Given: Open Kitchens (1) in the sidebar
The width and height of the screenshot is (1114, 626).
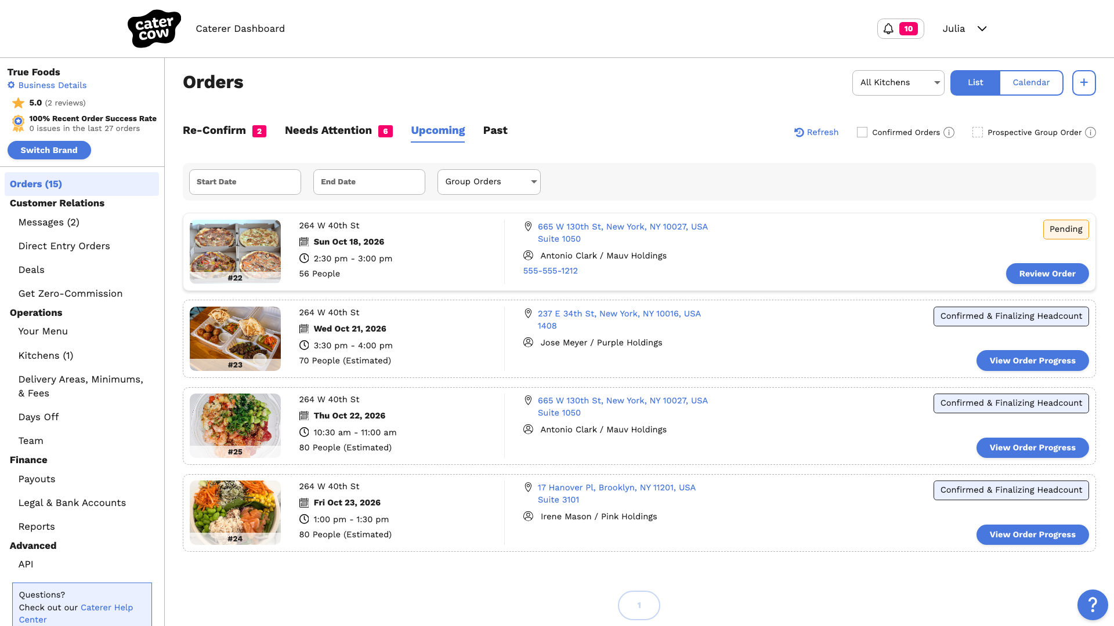Looking at the screenshot, I should tap(46, 356).
